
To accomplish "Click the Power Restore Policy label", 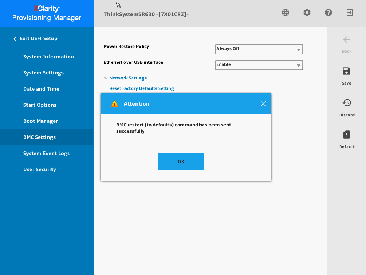I will pyautogui.click(x=126, y=47).
